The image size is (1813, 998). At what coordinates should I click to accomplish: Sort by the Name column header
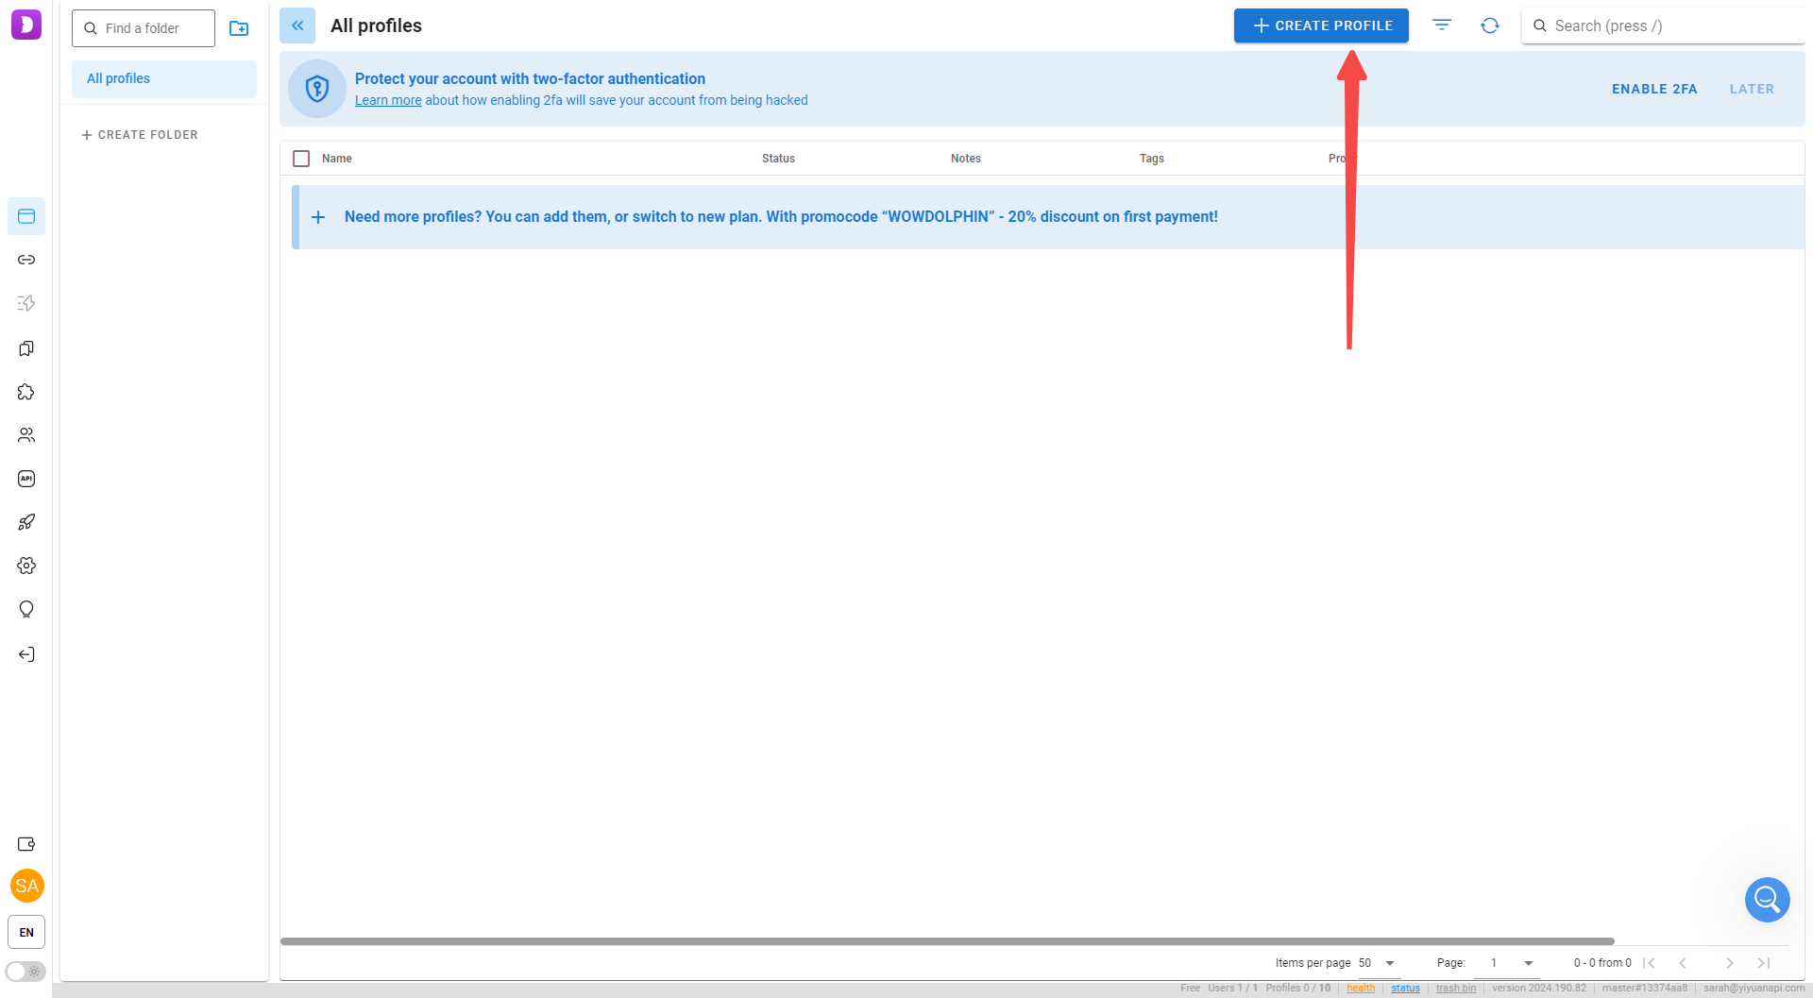337,159
